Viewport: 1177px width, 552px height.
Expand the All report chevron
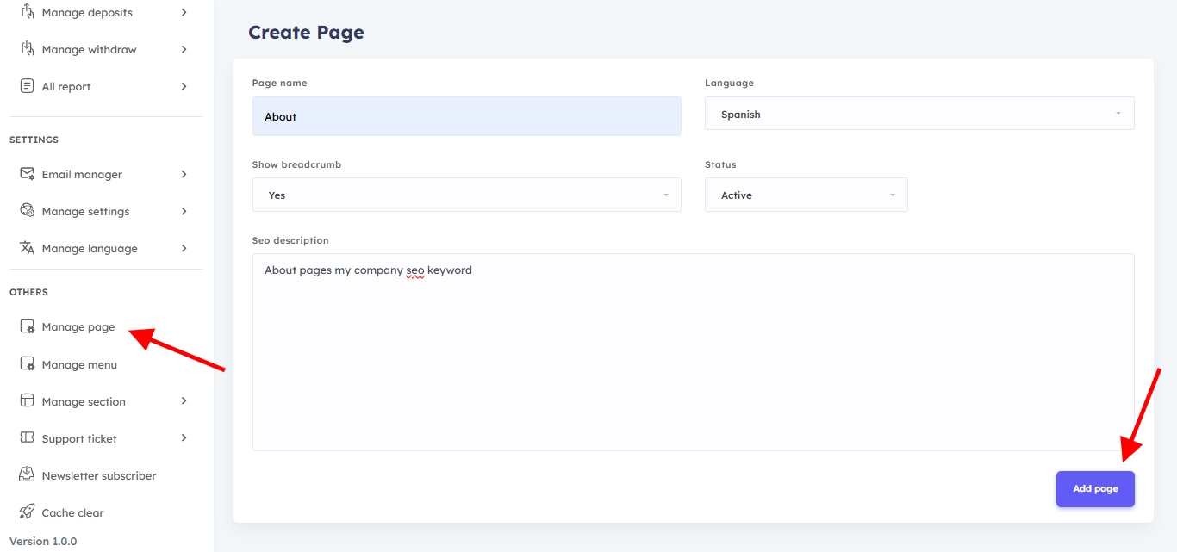coord(184,86)
